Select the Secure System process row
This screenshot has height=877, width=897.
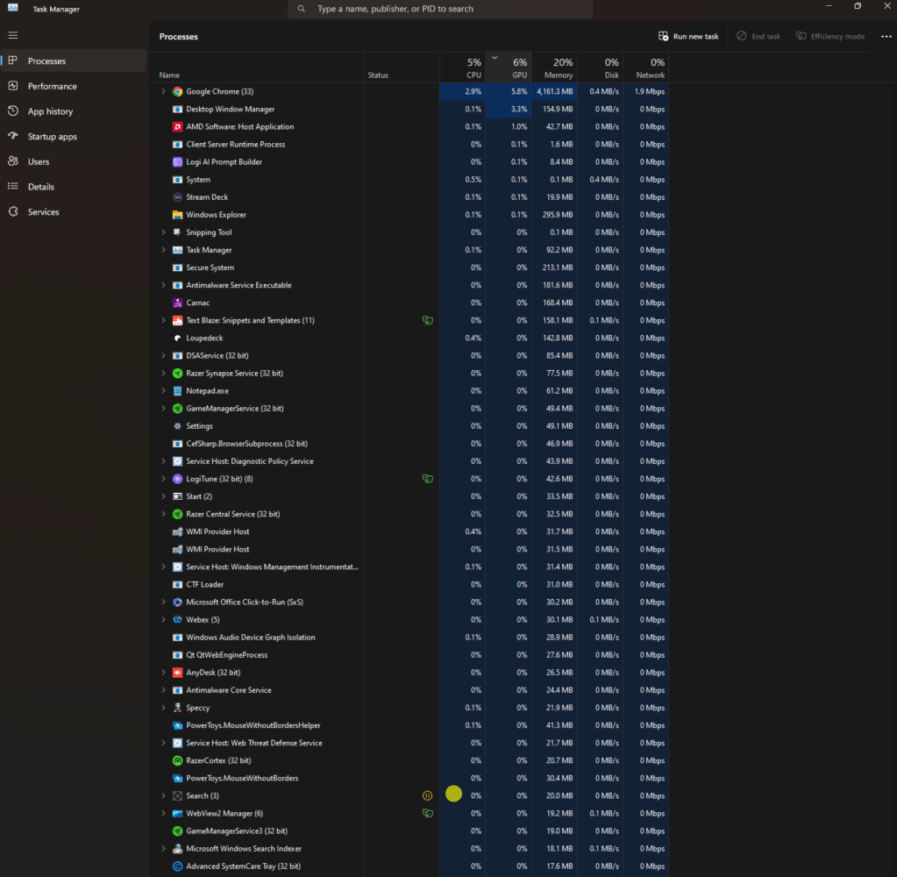click(409, 267)
